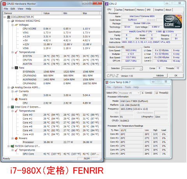Click the Powers icon under Analog Device
187x179 pixels.
click(x=16, y=99)
